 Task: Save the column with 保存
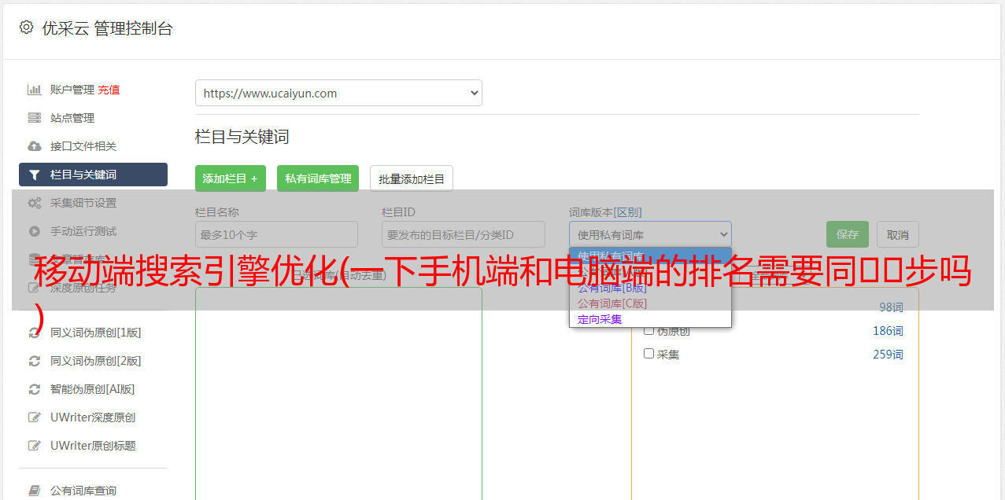pyautogui.click(x=848, y=234)
